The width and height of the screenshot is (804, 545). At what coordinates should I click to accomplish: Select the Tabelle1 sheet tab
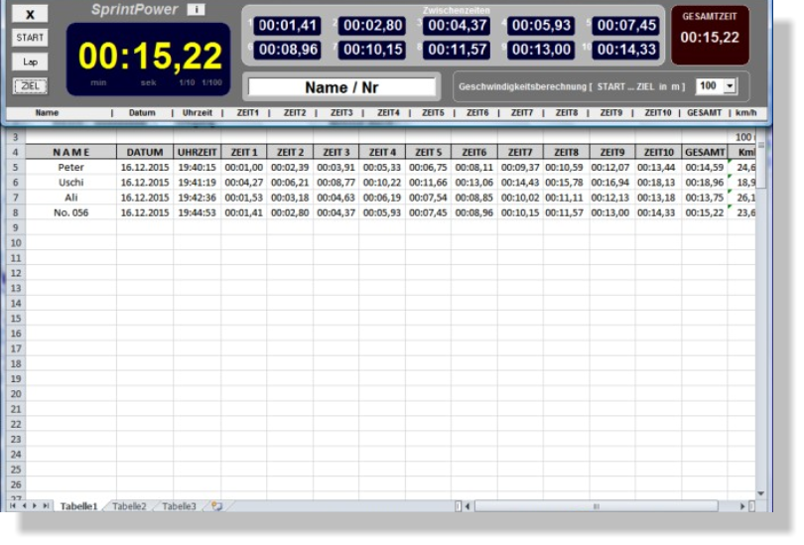point(78,506)
